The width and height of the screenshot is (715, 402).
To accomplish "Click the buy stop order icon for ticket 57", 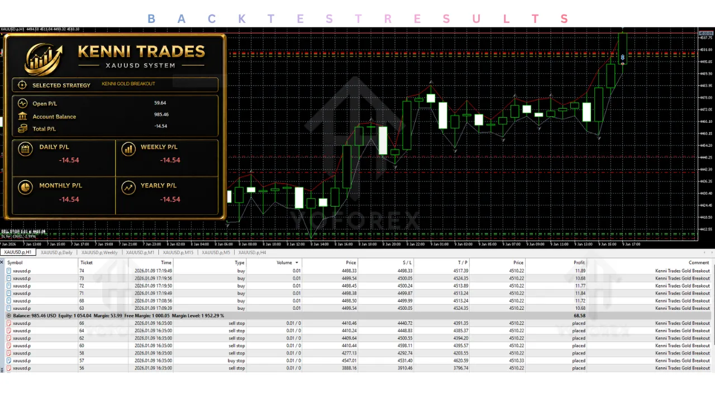I will tap(9, 361).
